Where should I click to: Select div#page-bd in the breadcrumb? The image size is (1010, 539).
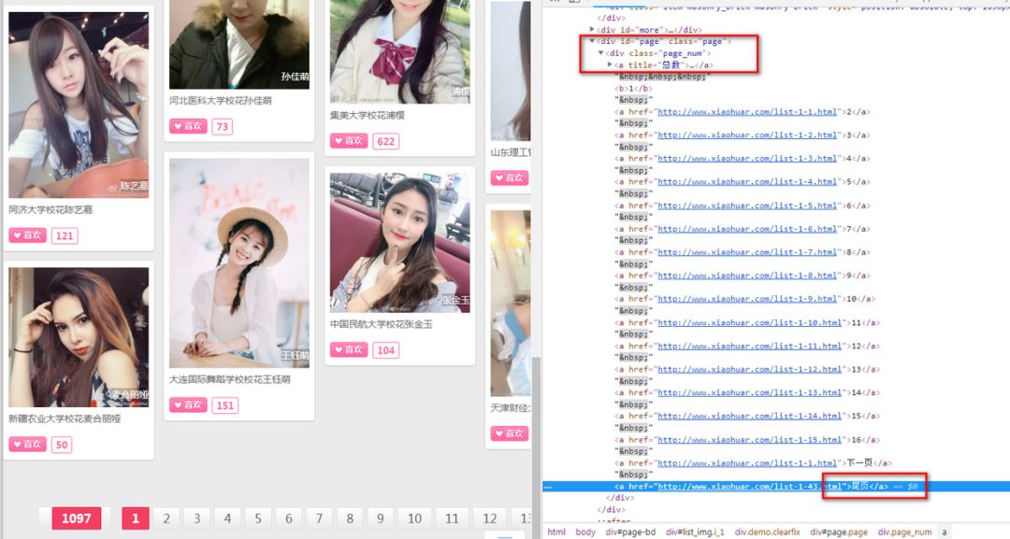point(630,532)
